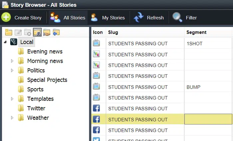The width and height of the screenshot is (233, 141).
Task: Expand the Politics folder
Action: point(12,70)
